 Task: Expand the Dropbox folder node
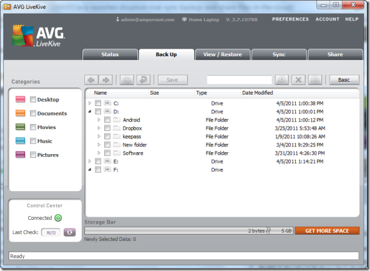99,128
